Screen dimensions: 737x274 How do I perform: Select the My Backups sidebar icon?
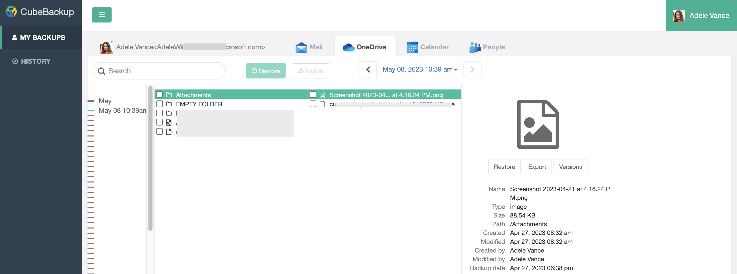pos(14,37)
